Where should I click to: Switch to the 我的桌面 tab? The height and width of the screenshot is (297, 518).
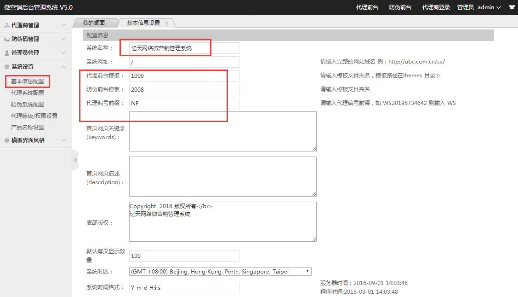pos(94,23)
